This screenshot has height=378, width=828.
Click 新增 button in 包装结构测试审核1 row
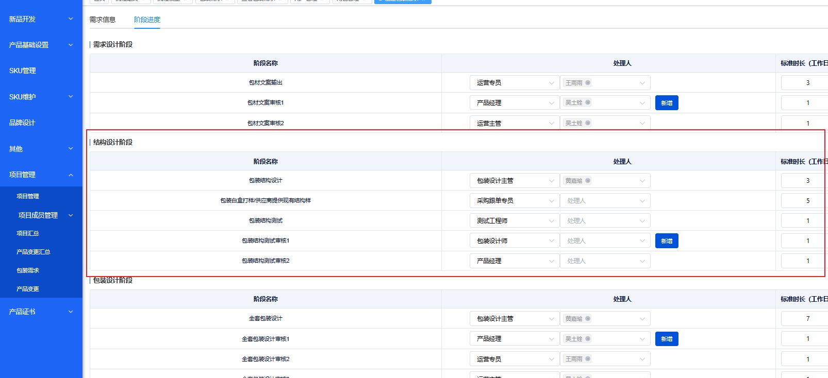667,241
